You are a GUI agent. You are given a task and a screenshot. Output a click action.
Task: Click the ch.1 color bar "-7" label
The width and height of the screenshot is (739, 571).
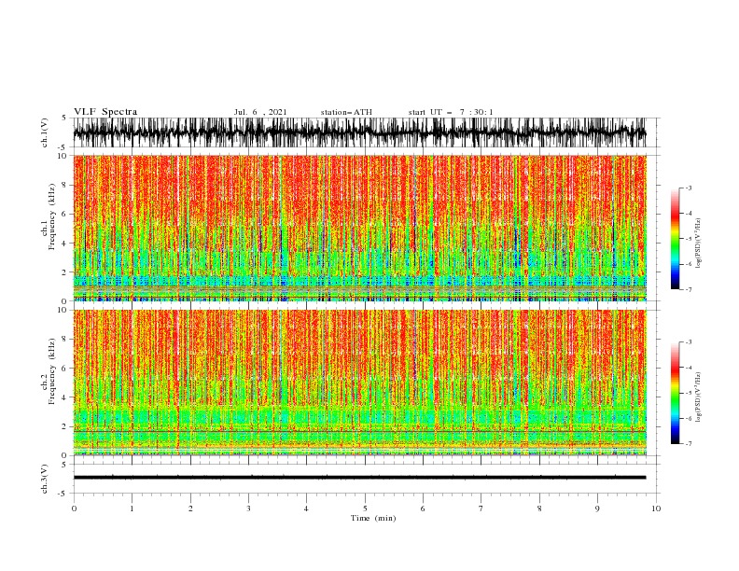coord(689,289)
